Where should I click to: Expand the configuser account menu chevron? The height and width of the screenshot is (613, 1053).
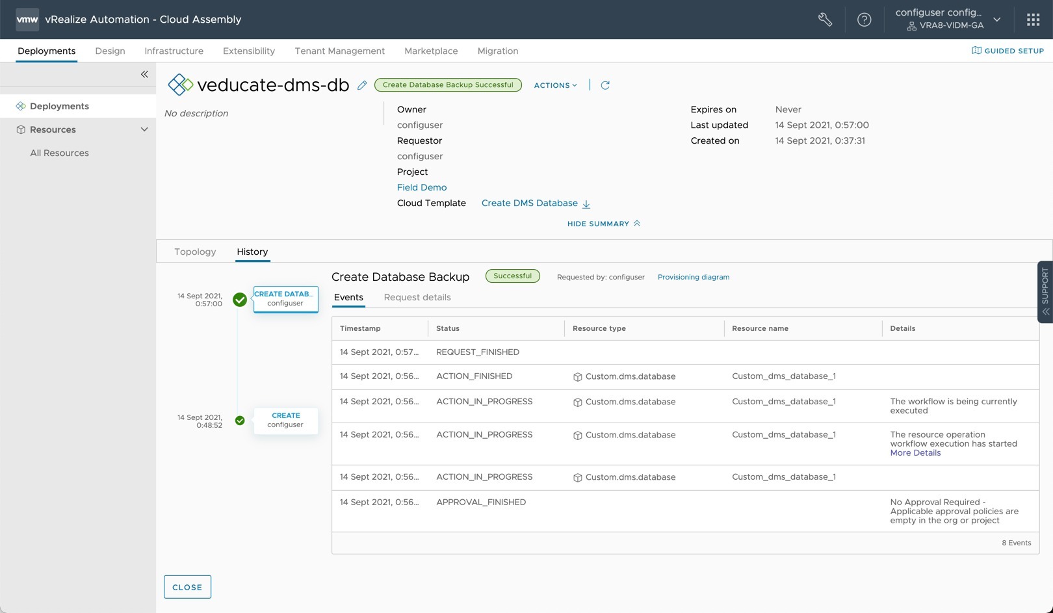pyautogui.click(x=996, y=20)
